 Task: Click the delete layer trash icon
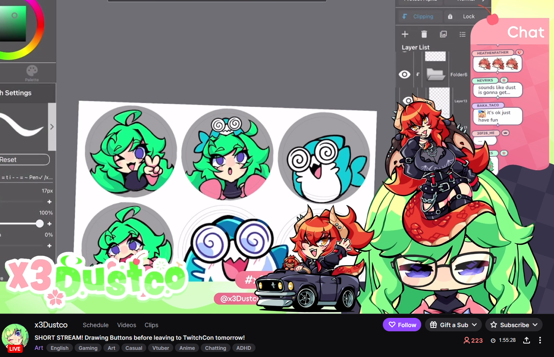click(424, 34)
